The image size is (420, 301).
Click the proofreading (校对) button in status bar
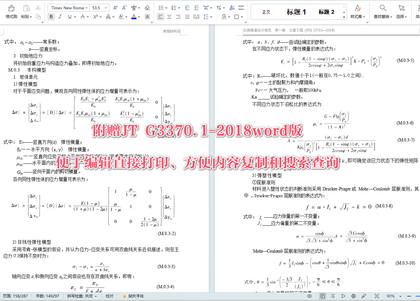tap(110, 296)
